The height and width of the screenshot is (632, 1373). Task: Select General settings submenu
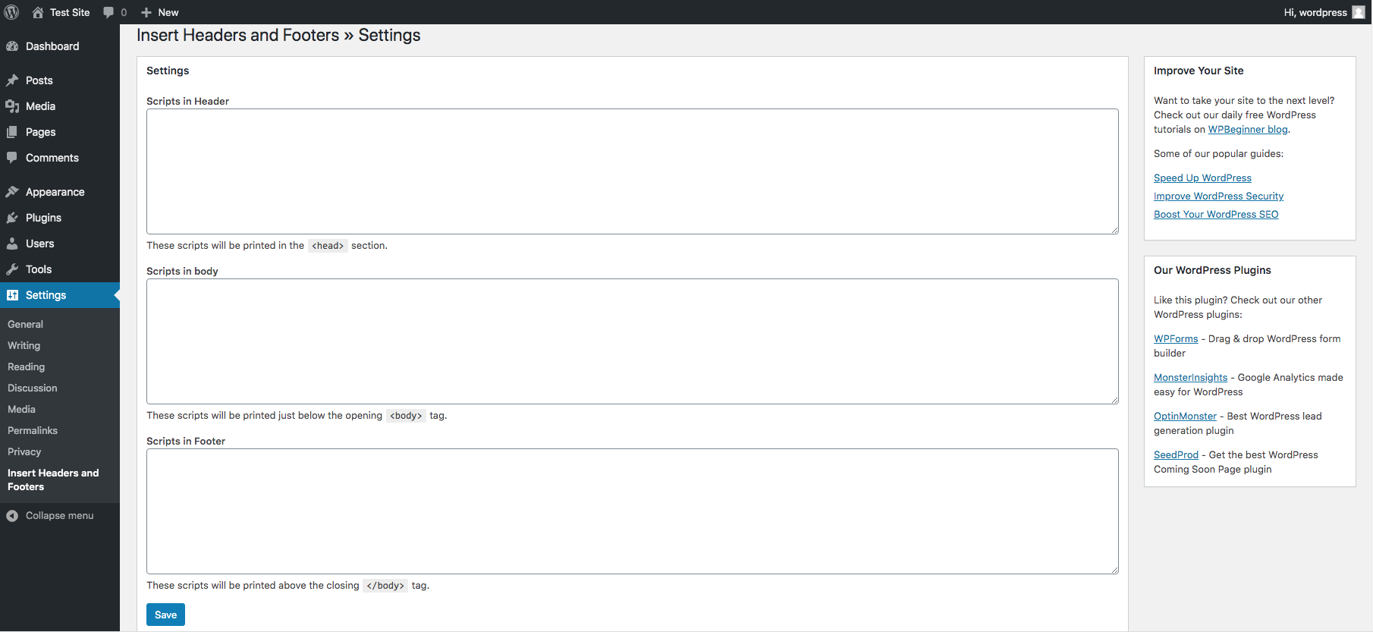[25, 324]
